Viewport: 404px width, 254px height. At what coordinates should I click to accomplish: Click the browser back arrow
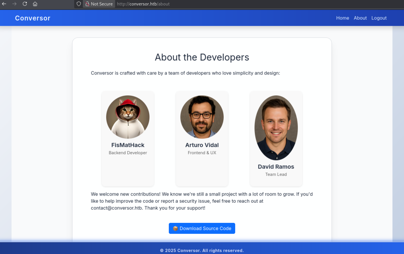(x=4, y=4)
